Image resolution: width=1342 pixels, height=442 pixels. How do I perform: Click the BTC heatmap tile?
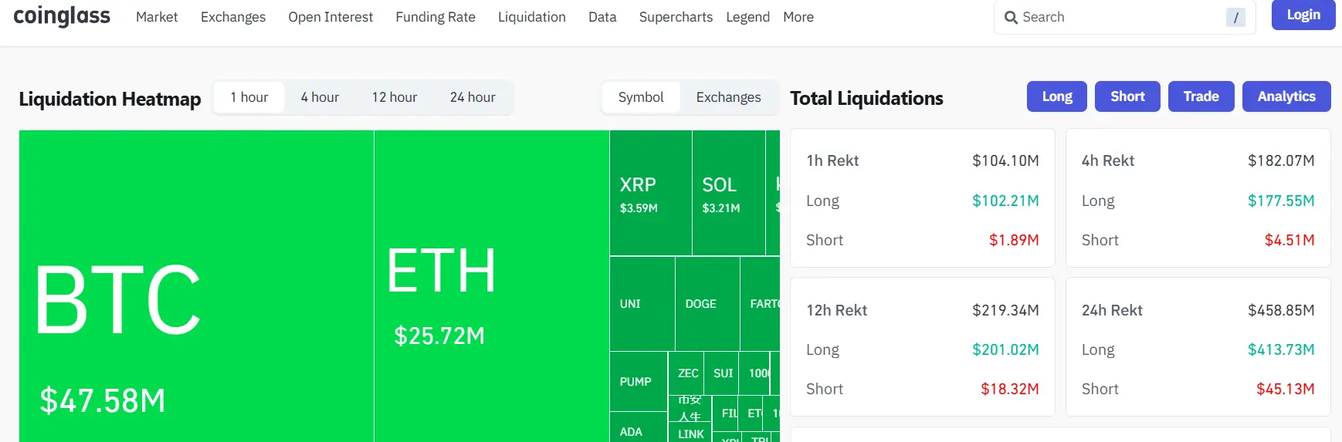(196, 286)
